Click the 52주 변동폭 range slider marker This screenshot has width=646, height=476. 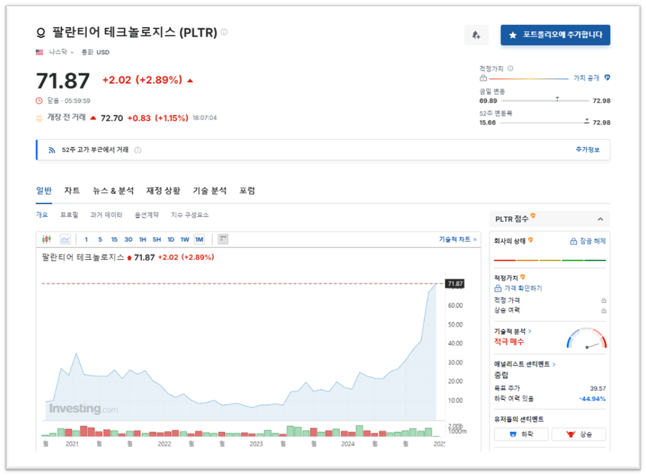pos(586,121)
